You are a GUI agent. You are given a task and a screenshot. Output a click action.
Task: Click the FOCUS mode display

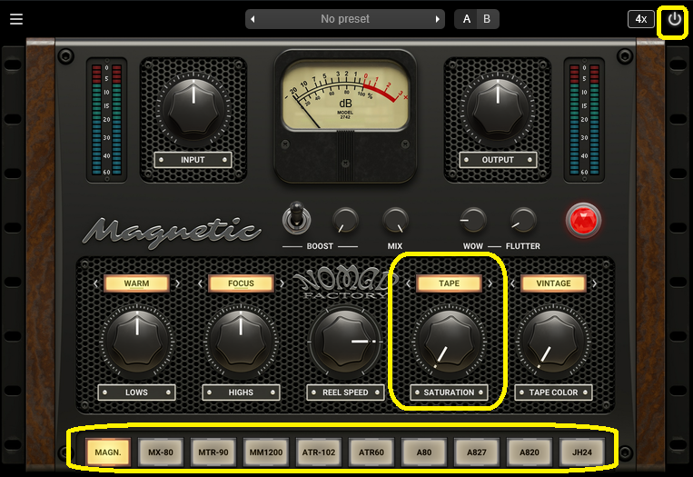[x=241, y=283]
